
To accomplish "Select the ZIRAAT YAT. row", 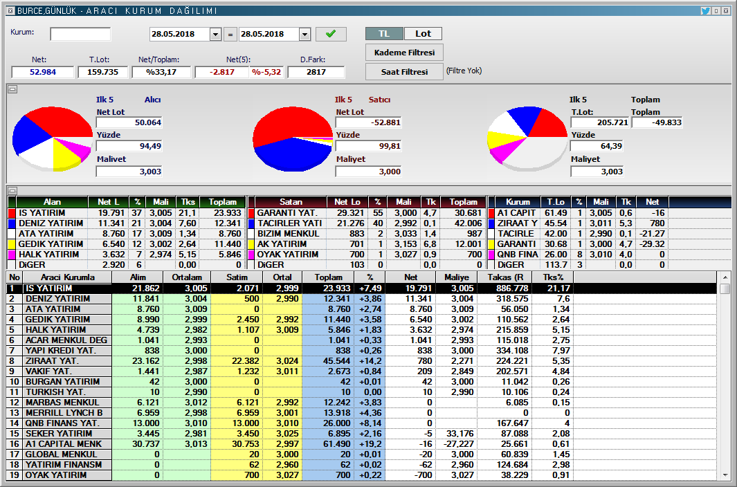I will click(361, 360).
